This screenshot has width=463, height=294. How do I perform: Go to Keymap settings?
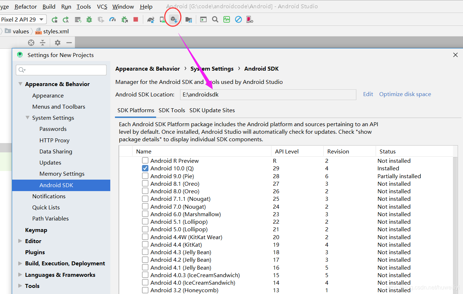point(36,230)
